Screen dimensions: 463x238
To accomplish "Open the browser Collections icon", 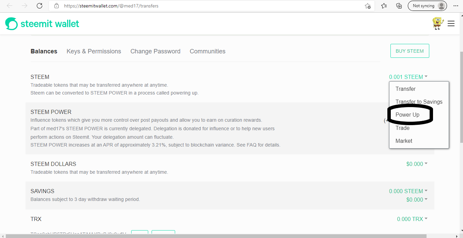I will [399, 6].
